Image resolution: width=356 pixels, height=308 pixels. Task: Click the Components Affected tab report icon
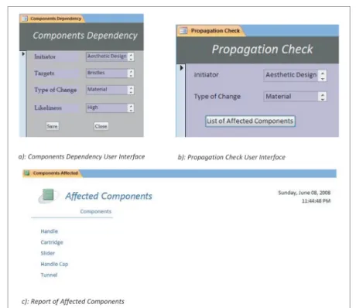click(x=27, y=173)
